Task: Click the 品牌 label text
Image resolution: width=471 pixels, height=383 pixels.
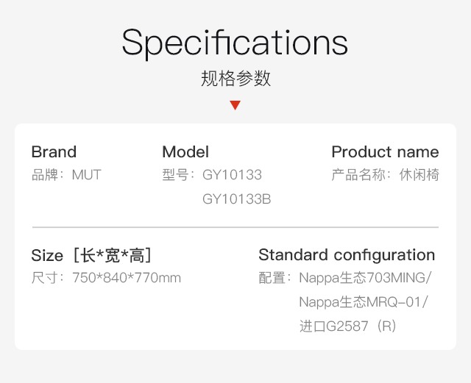Action: pyautogui.click(x=45, y=175)
